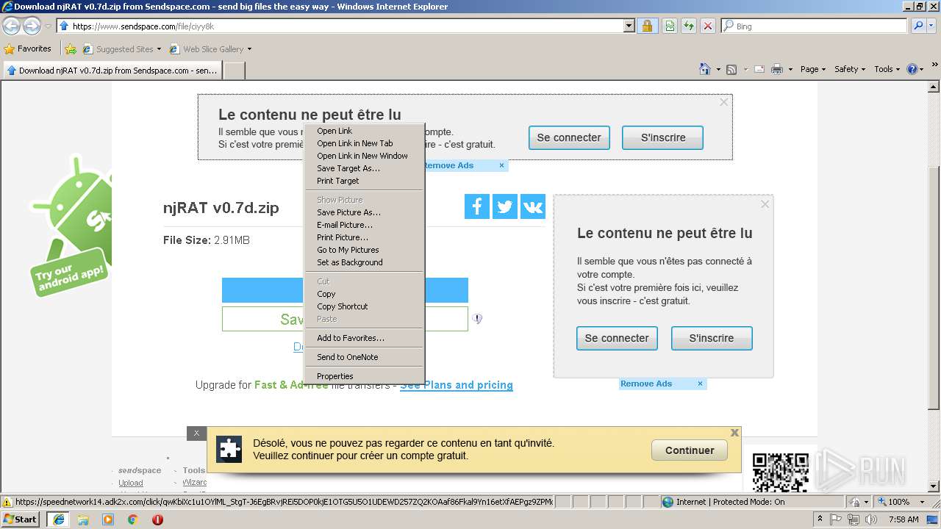This screenshot has width=941, height=529.
Task: Click the QR code image
Action: 780,471
